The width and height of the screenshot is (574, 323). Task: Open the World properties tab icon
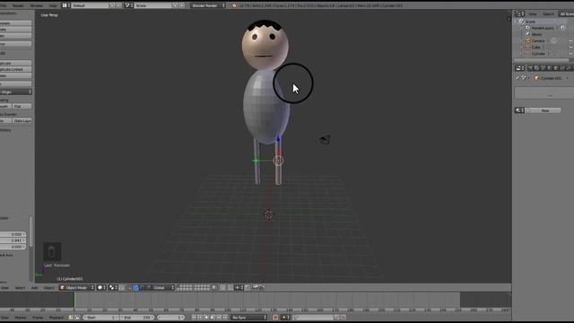549,68
